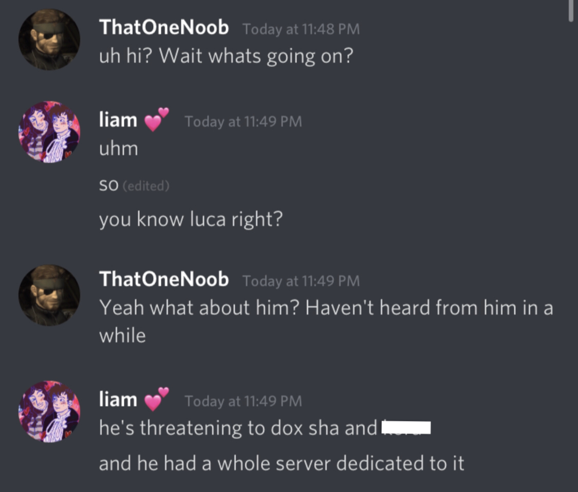
Task: Click liam's avatar next to the dox message
Action: click(49, 411)
